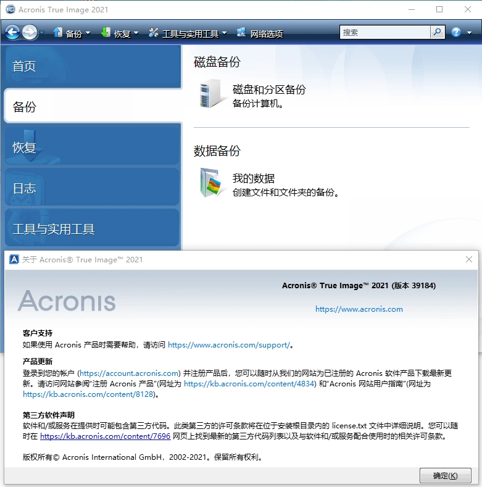Open navigation history dropdown arrow
This screenshot has width=482, height=487.
[41, 33]
